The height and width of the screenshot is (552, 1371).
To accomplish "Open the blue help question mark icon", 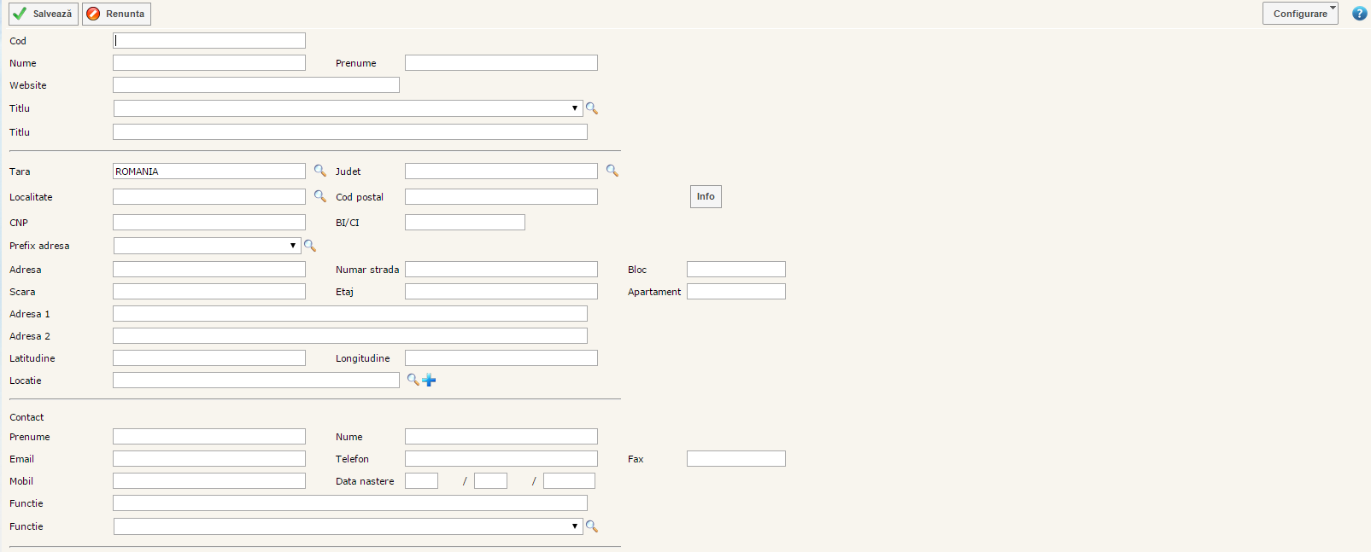I will point(1359,14).
